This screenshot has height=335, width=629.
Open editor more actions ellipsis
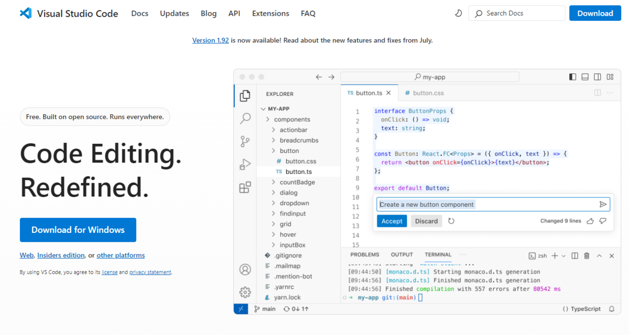(610, 93)
